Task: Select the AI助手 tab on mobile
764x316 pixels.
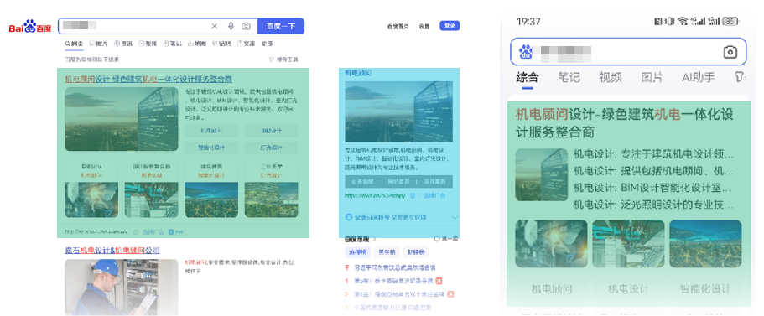Action: (699, 77)
